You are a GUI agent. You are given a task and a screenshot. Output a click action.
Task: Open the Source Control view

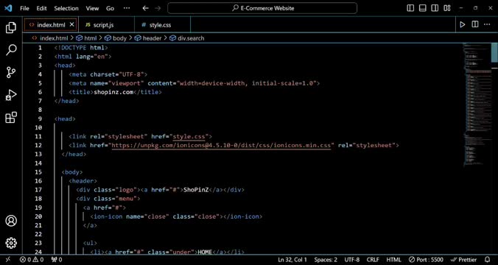pos(11,72)
